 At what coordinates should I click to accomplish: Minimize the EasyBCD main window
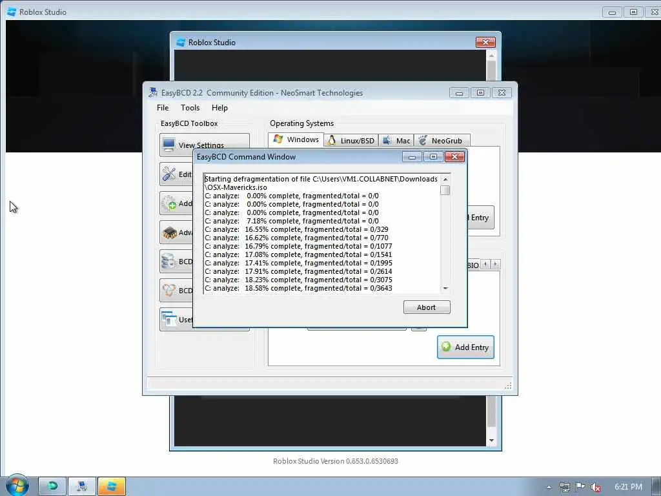tap(459, 93)
